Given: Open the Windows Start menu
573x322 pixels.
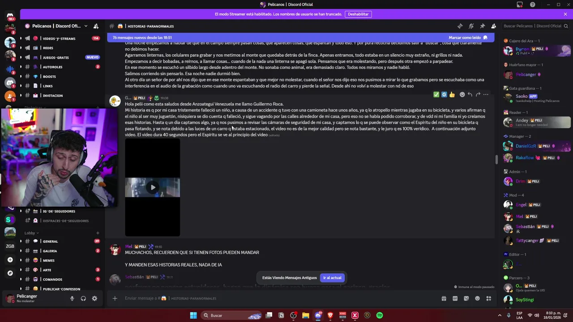Looking at the screenshot, I should [193, 315].
